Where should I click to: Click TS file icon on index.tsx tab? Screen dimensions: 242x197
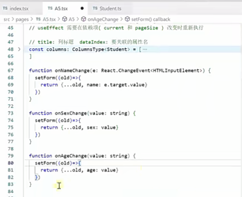coord(5,8)
